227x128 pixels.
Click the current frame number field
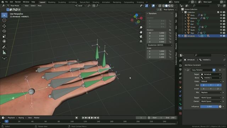click(x=141, y=118)
